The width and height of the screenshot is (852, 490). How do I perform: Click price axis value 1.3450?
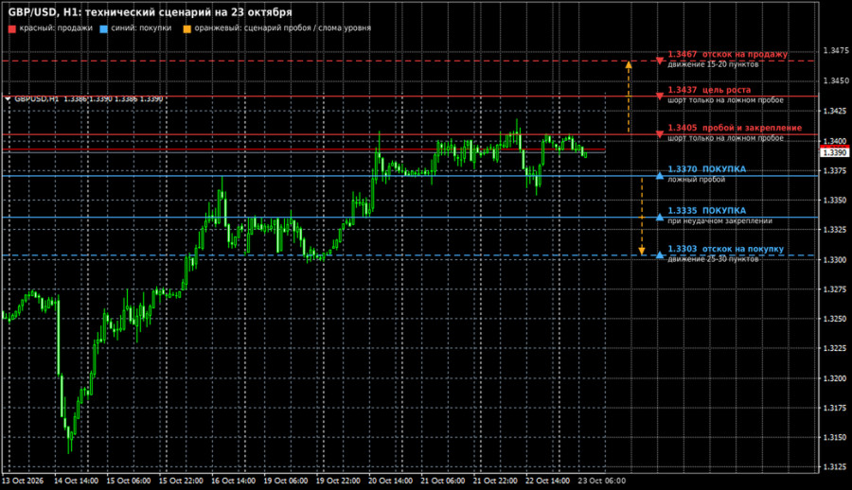pos(836,81)
